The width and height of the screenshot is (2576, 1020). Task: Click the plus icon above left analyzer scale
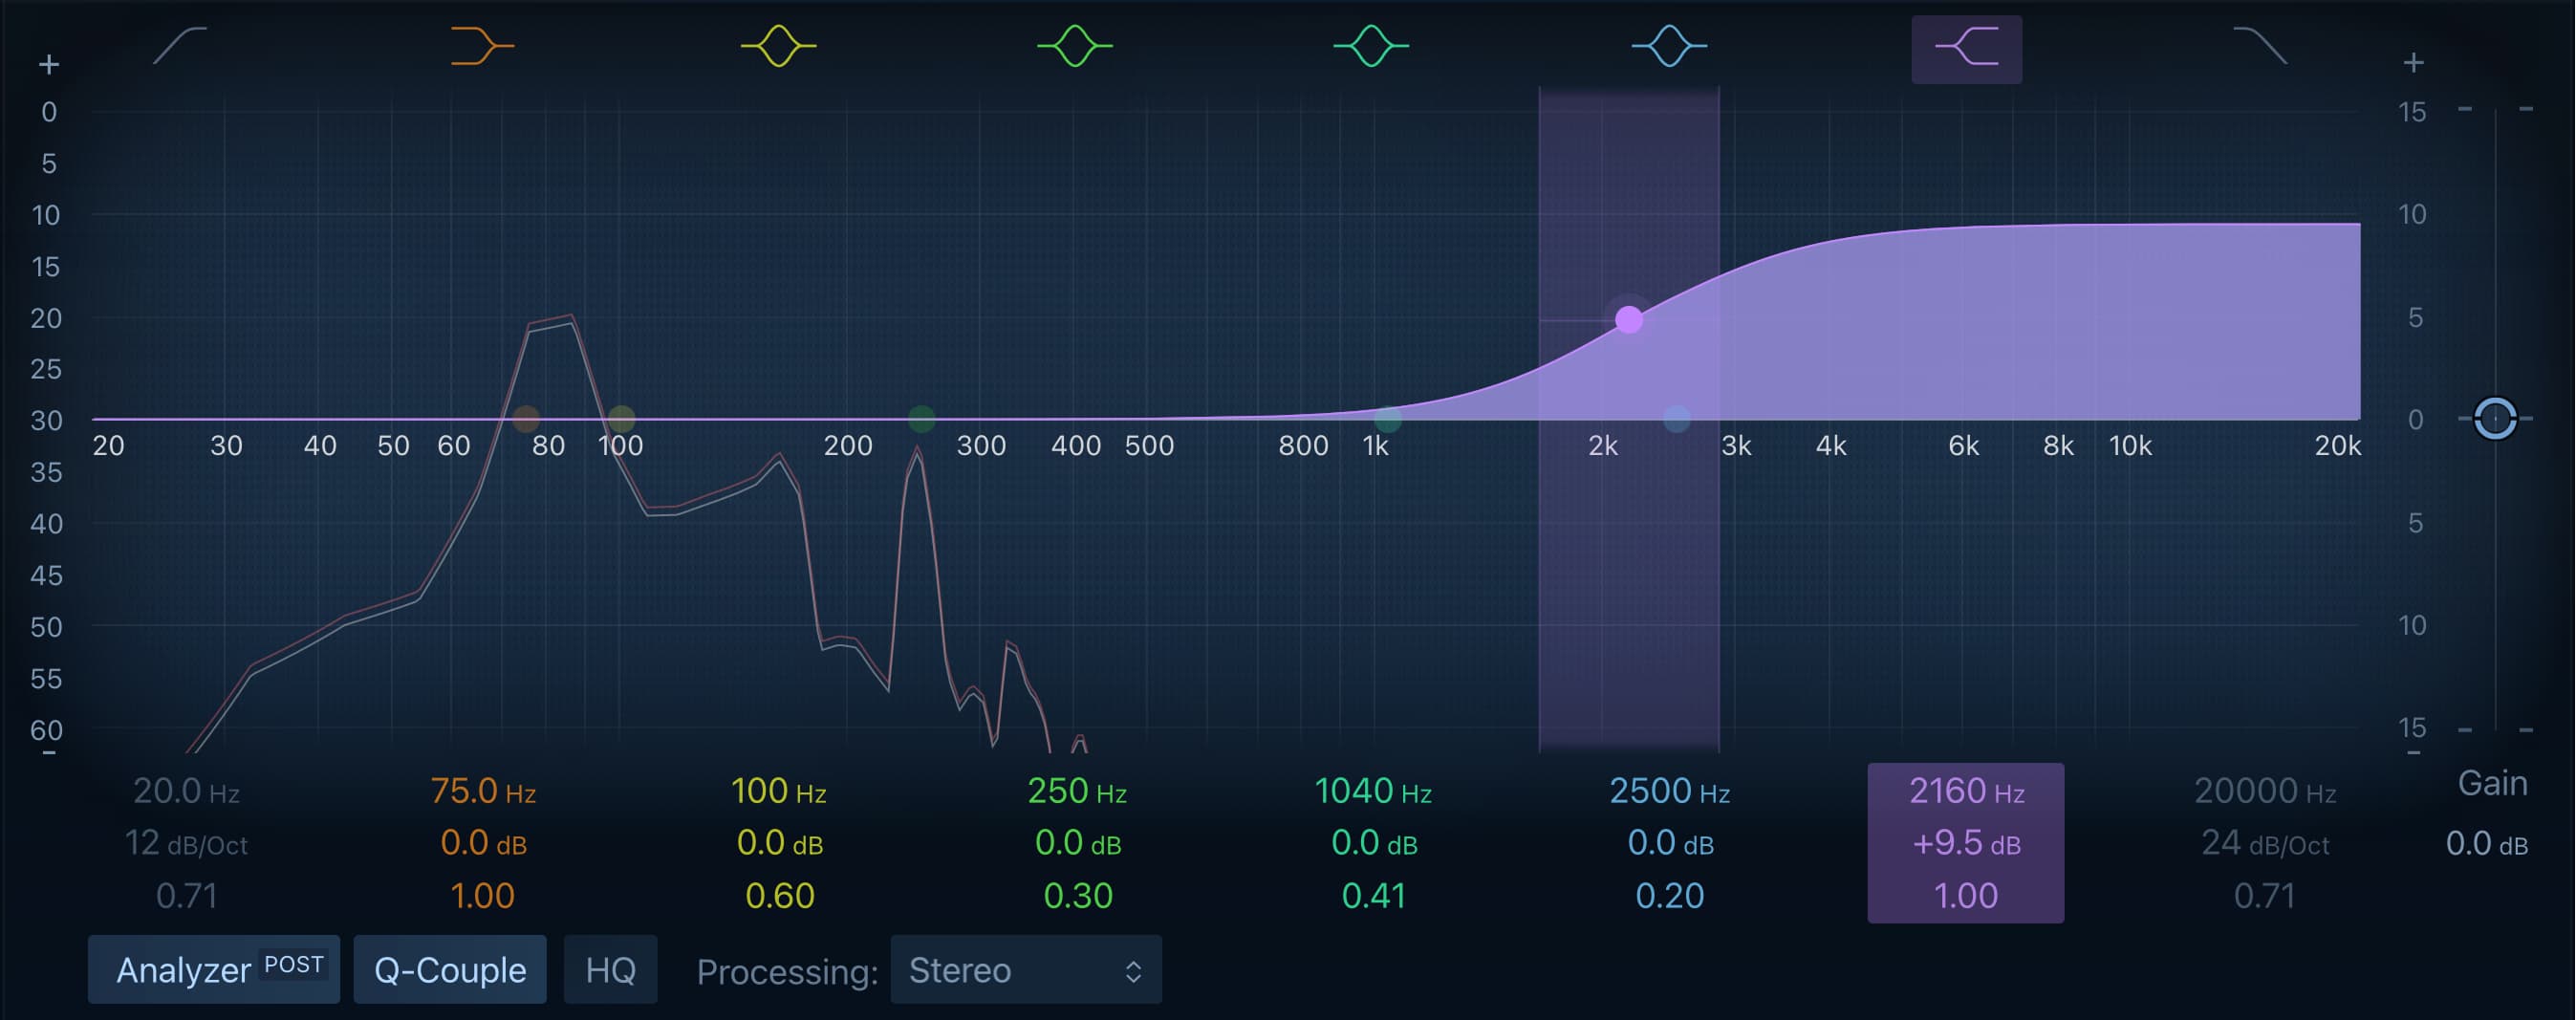49,65
